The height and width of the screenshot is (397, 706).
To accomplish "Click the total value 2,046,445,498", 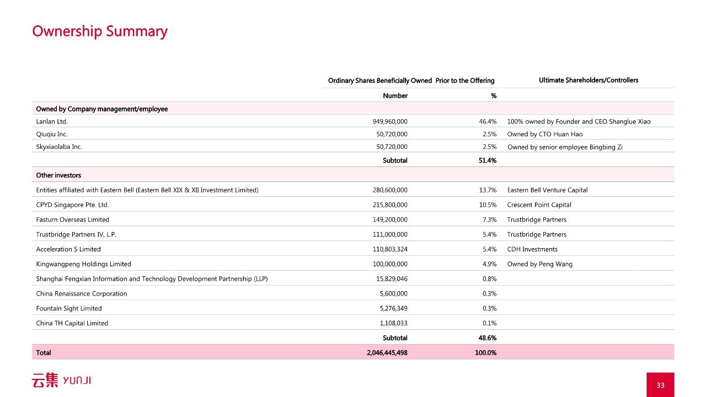I will 387,352.
